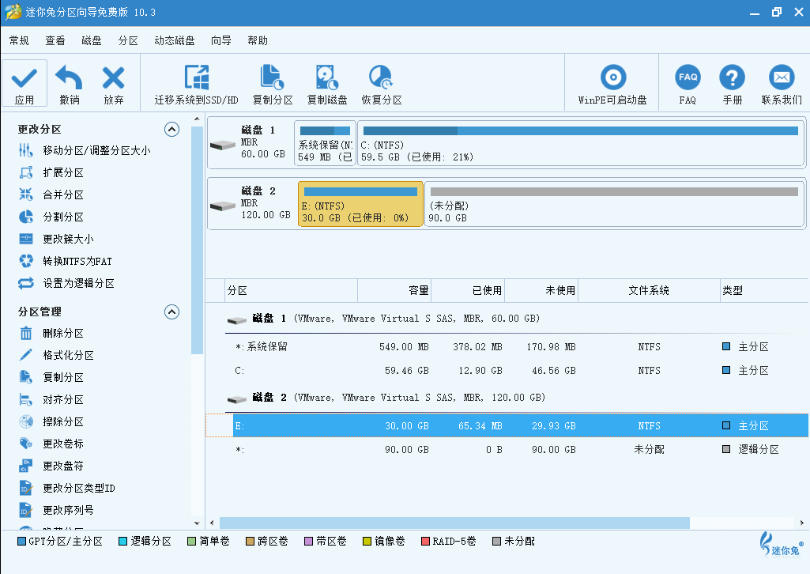This screenshot has height=574, width=810.
Task: Select the 磁盘 1 VMware row in list
Action: (507, 319)
